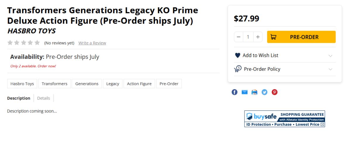Share product on Facebook icon
This screenshot has width=351, height=149.
pyautogui.click(x=235, y=92)
